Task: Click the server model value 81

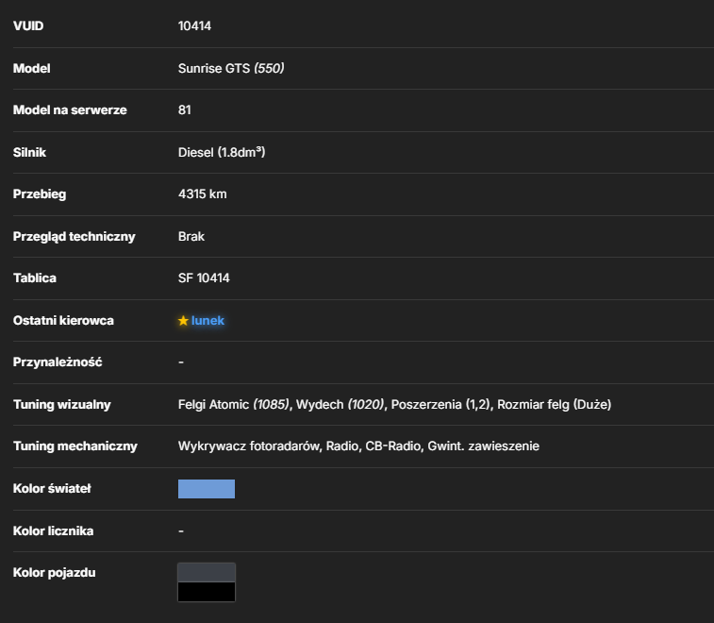Action: click(x=185, y=109)
